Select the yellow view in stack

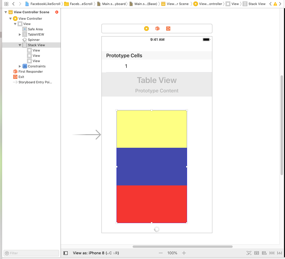(x=152, y=129)
